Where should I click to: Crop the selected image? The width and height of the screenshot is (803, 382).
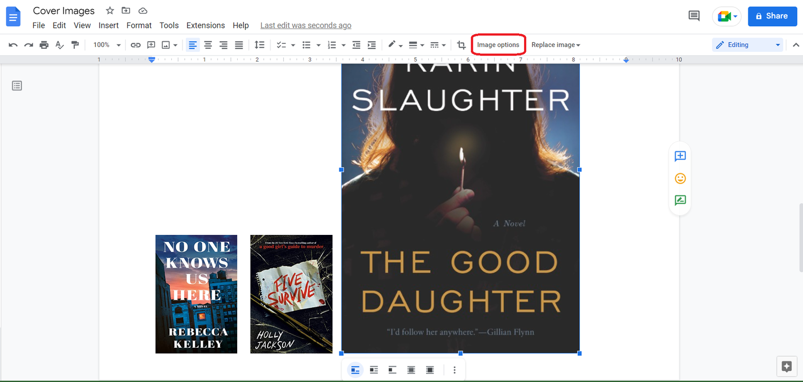[x=461, y=45]
